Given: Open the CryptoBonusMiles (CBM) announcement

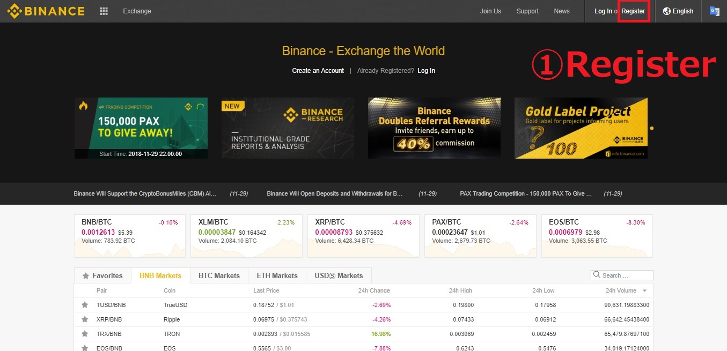Looking at the screenshot, I should pyautogui.click(x=145, y=193).
